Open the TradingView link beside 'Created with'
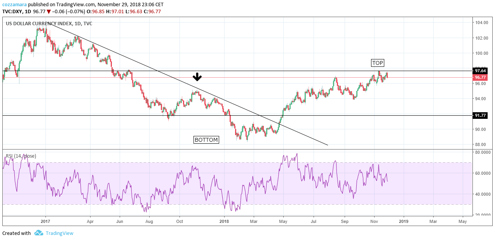Viewport: 495px width, 240px height. [59, 233]
